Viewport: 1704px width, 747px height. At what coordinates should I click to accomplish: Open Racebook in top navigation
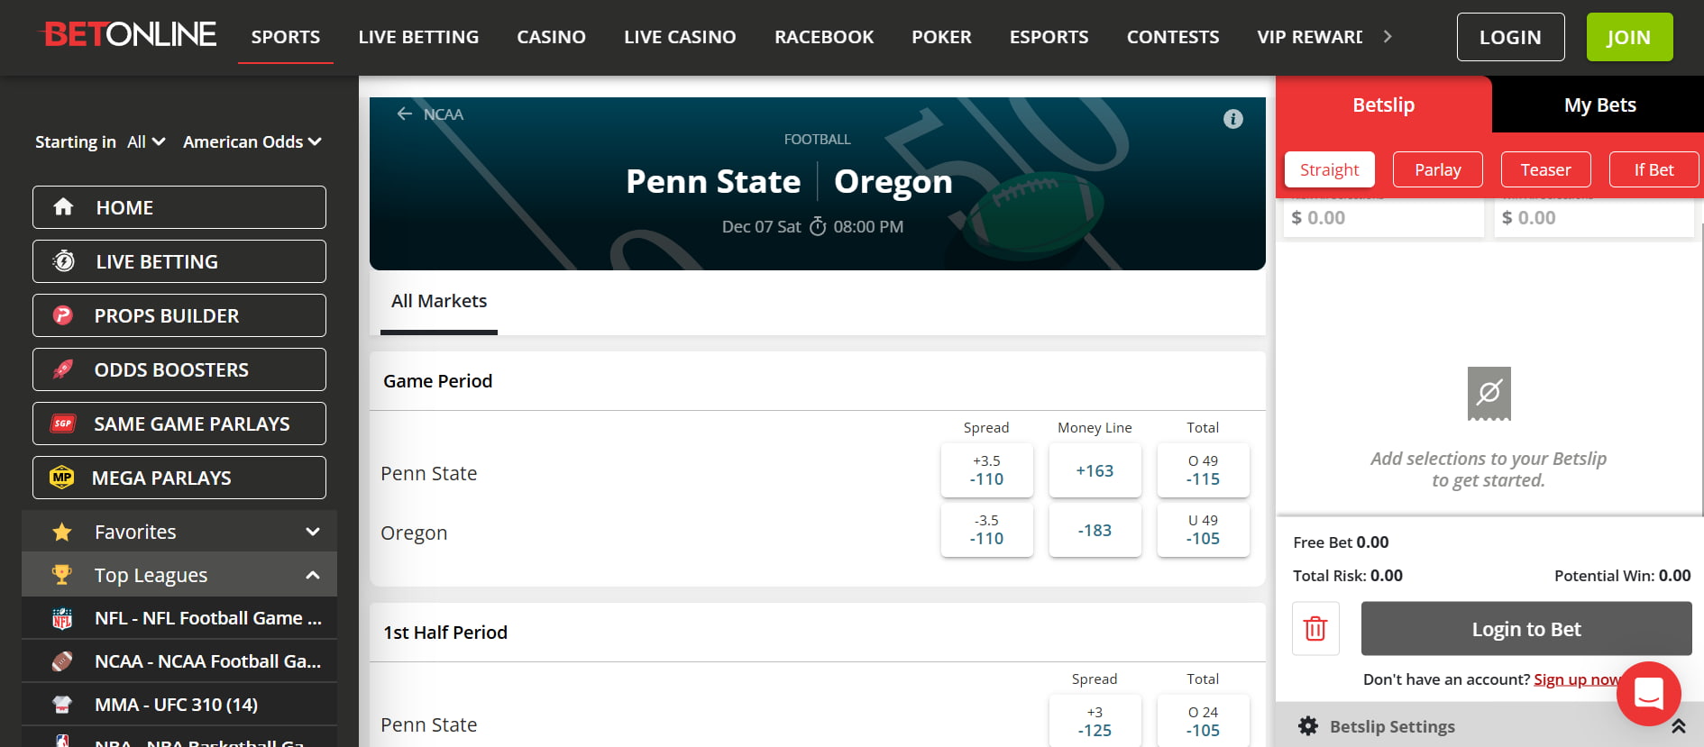click(824, 37)
